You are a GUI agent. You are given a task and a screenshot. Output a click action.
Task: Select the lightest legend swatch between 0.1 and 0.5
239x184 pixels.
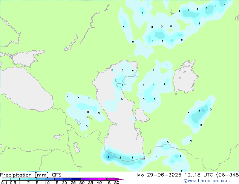(6, 179)
